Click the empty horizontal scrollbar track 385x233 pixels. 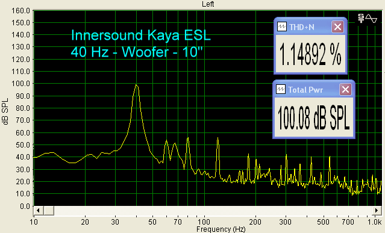tap(213, 211)
